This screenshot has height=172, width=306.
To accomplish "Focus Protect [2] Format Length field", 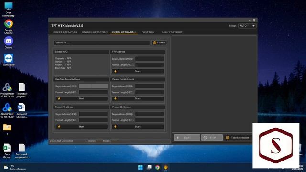I will coord(150,120).
